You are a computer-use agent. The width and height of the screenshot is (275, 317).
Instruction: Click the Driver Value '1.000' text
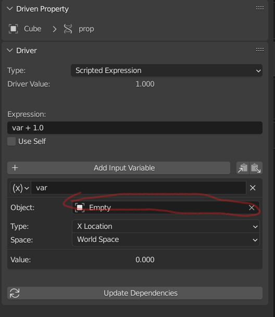145,84
